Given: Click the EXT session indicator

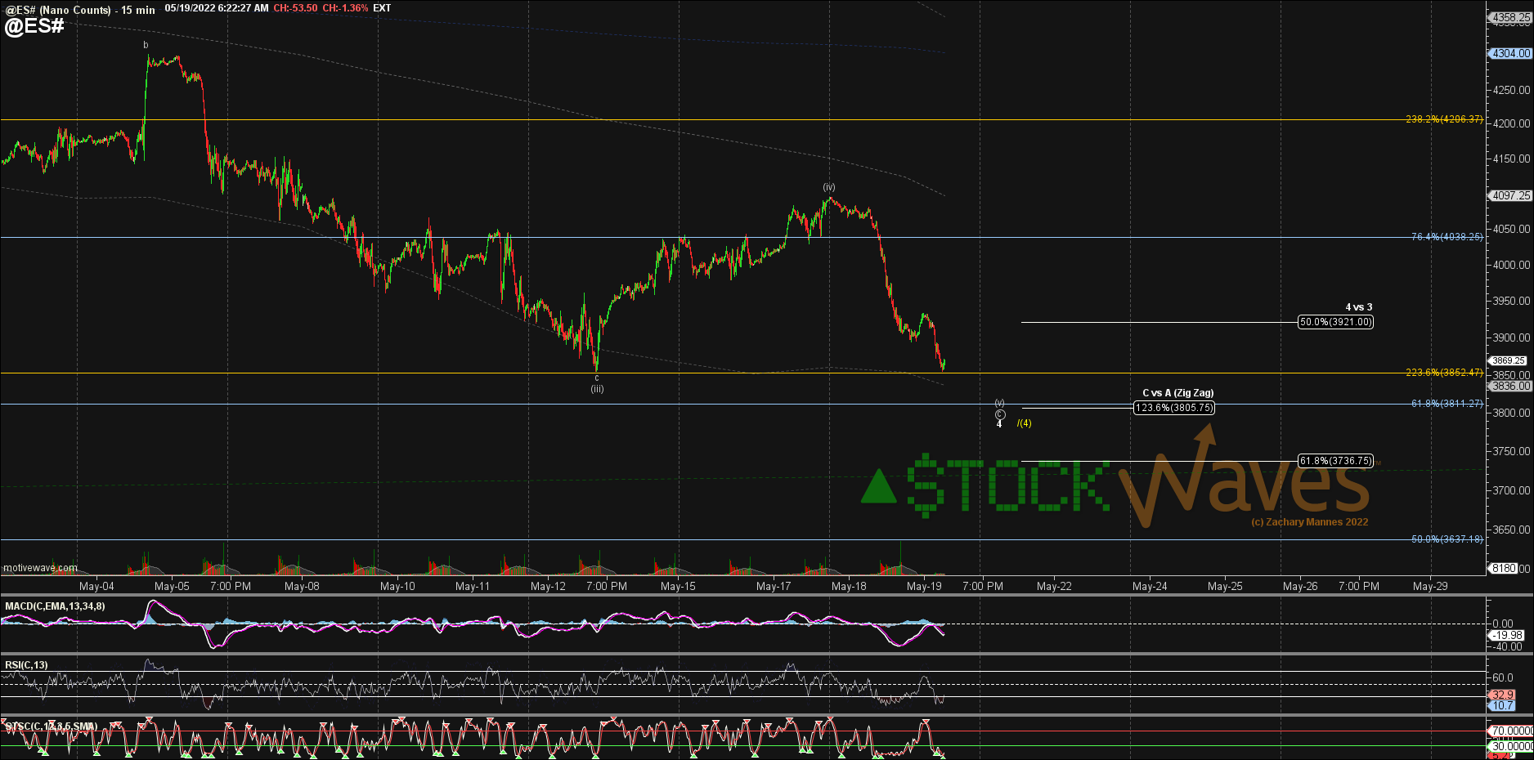Looking at the screenshot, I should (x=382, y=8).
